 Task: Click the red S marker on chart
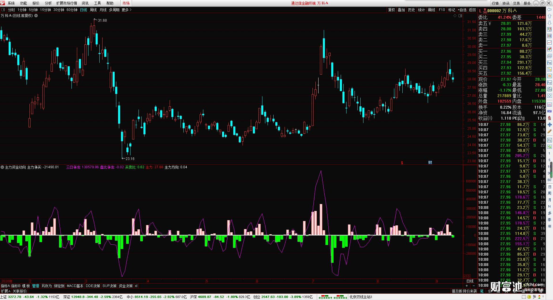[x=402, y=163]
